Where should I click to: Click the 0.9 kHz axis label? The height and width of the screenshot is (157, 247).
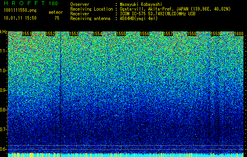(x=3, y=90)
